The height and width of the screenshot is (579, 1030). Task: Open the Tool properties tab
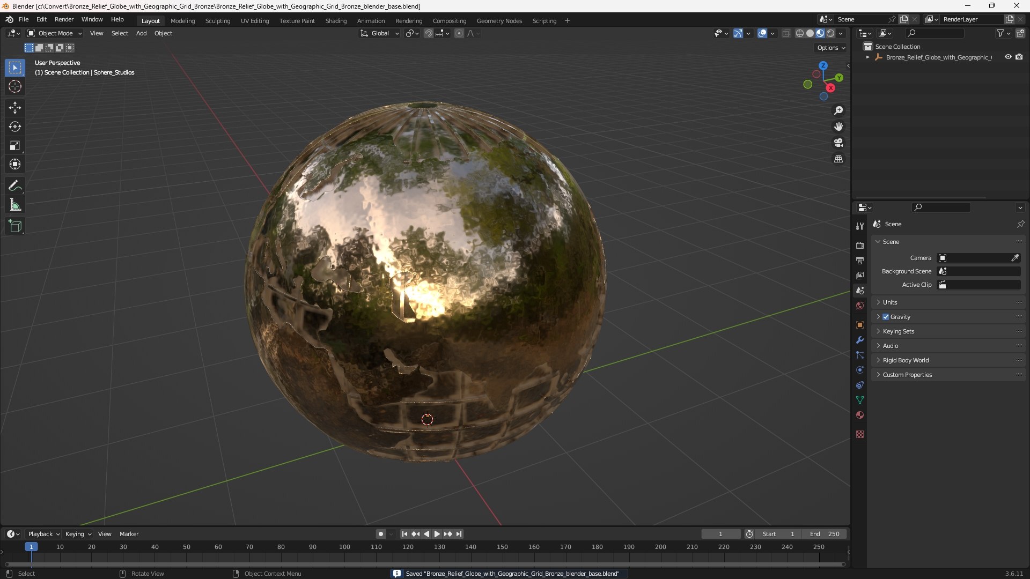click(860, 226)
